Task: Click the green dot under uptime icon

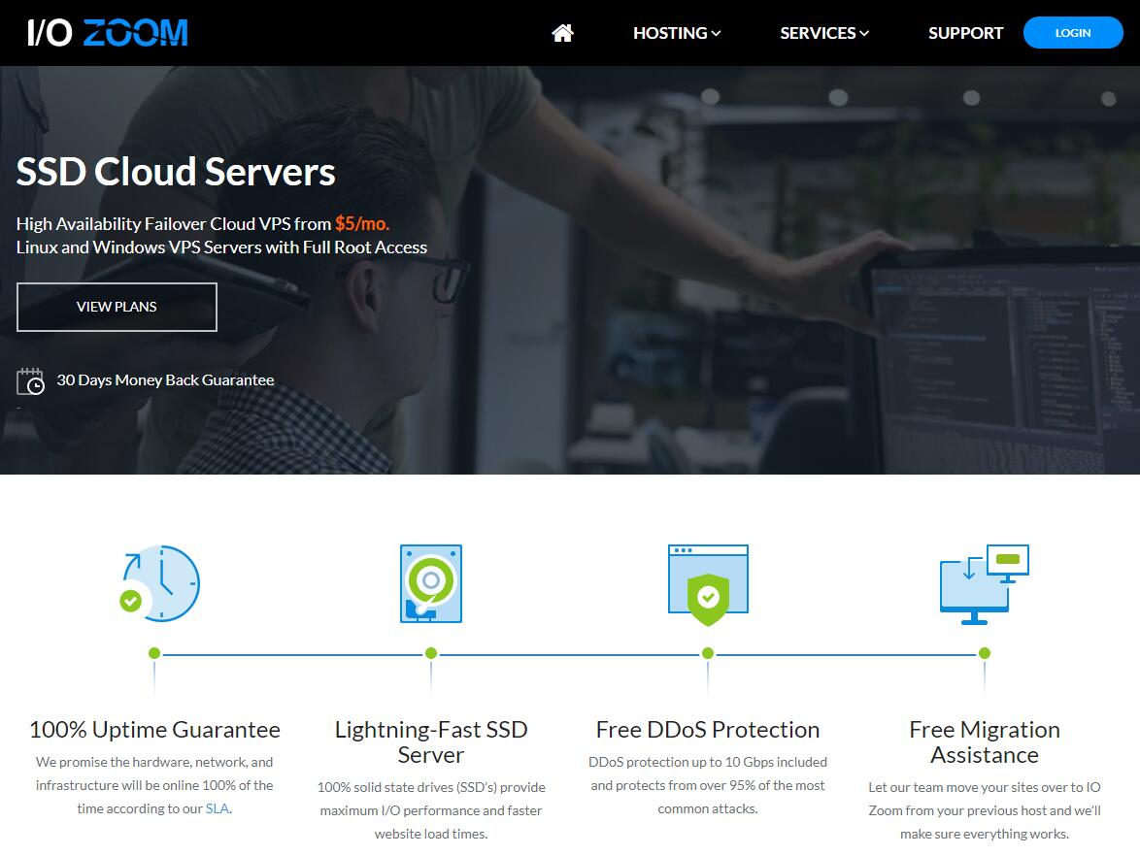Action: 154,654
